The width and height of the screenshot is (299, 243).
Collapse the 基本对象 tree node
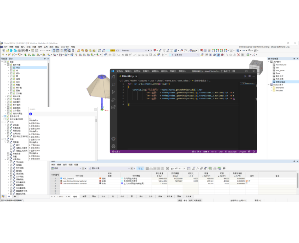coord(5,65)
